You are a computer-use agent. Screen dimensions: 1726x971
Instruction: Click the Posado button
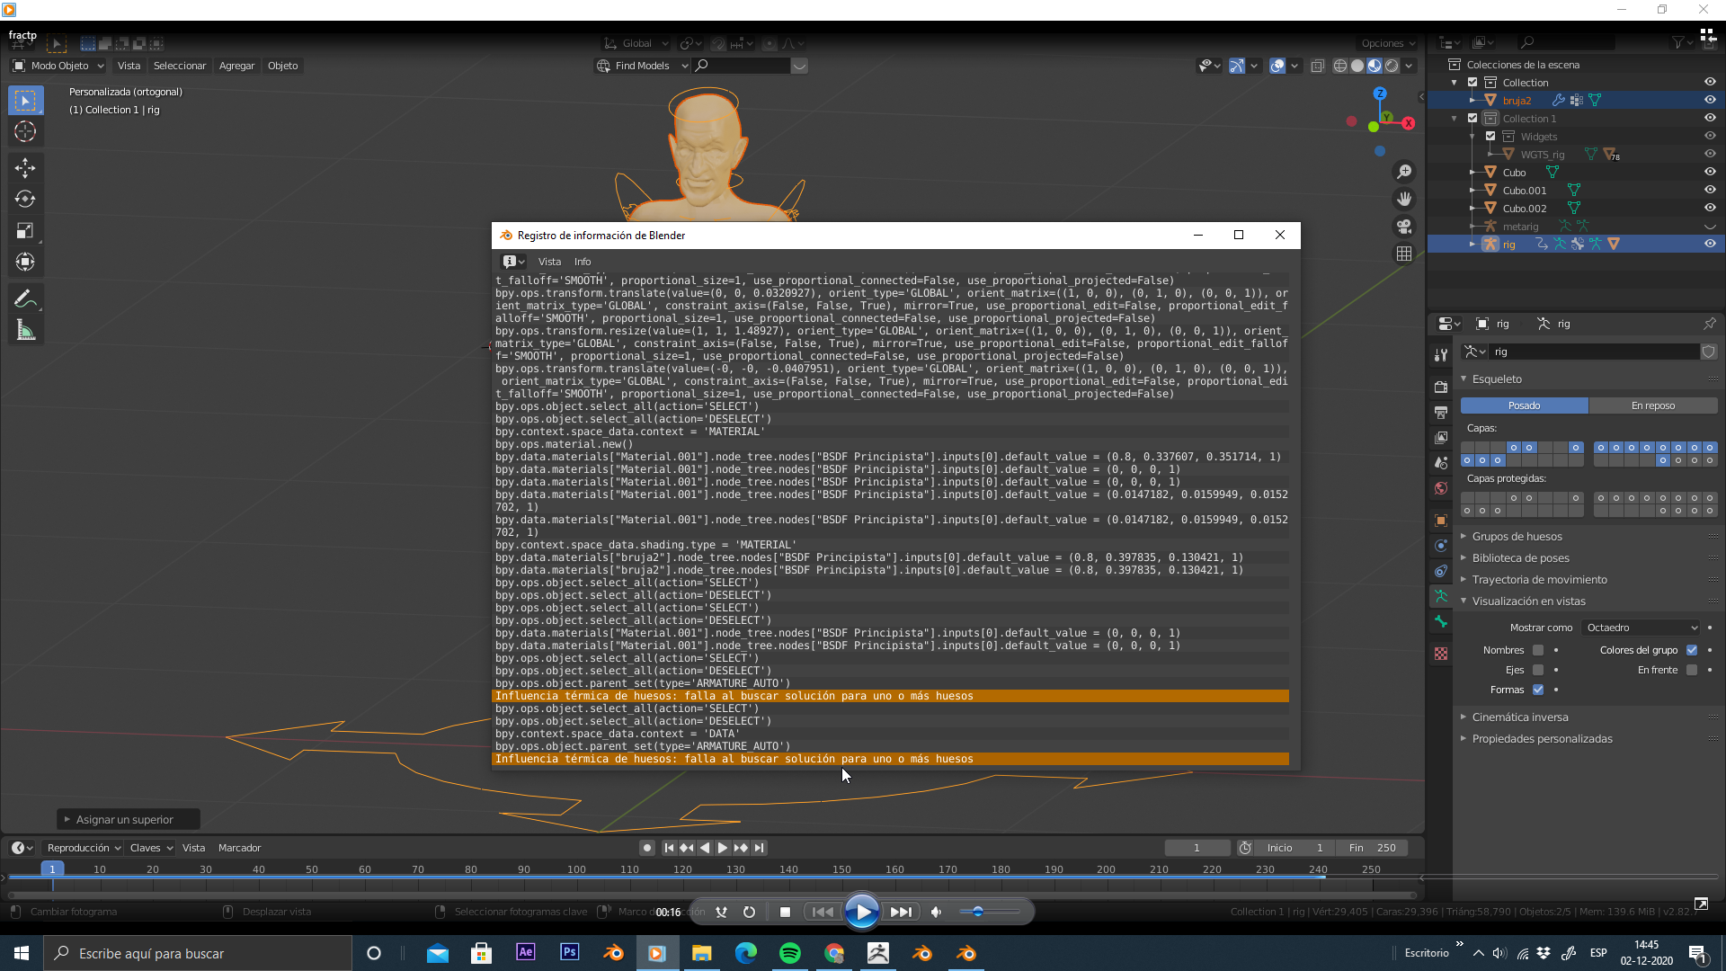tap(1524, 405)
